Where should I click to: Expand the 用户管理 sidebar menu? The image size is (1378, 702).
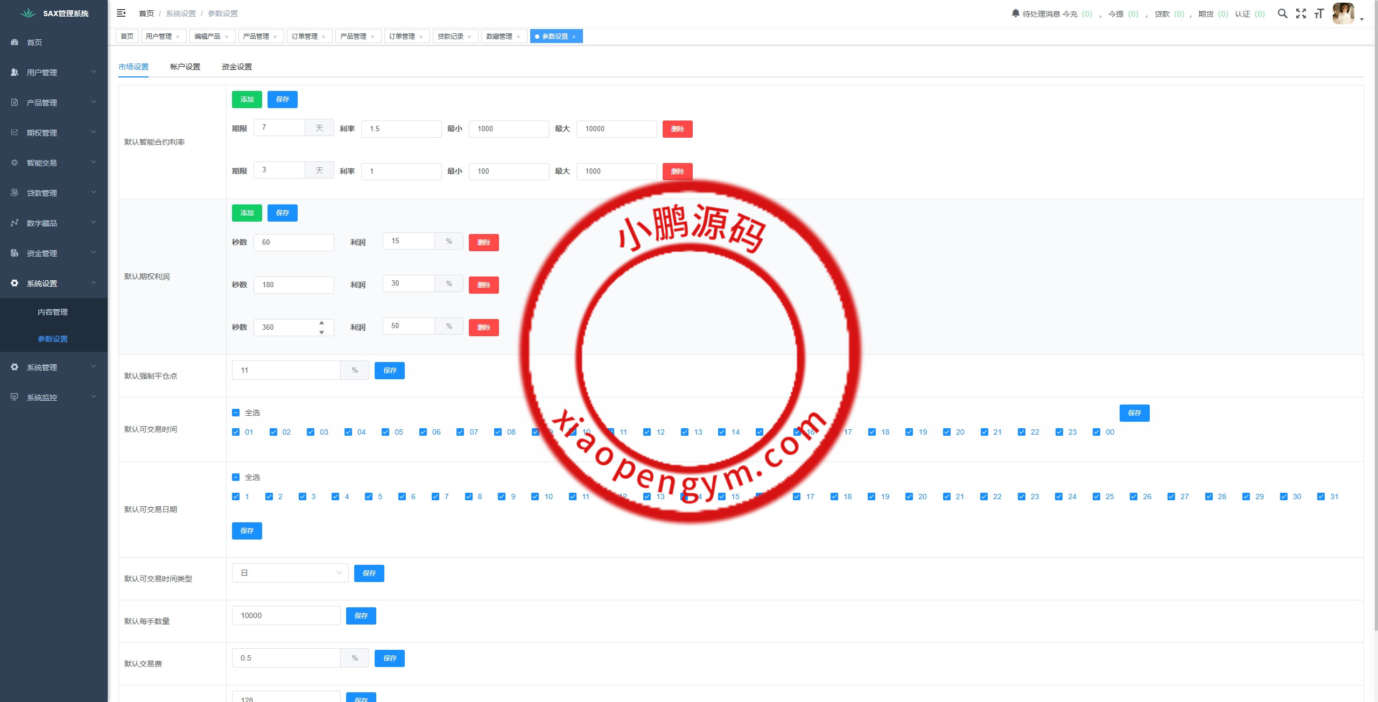[x=54, y=72]
